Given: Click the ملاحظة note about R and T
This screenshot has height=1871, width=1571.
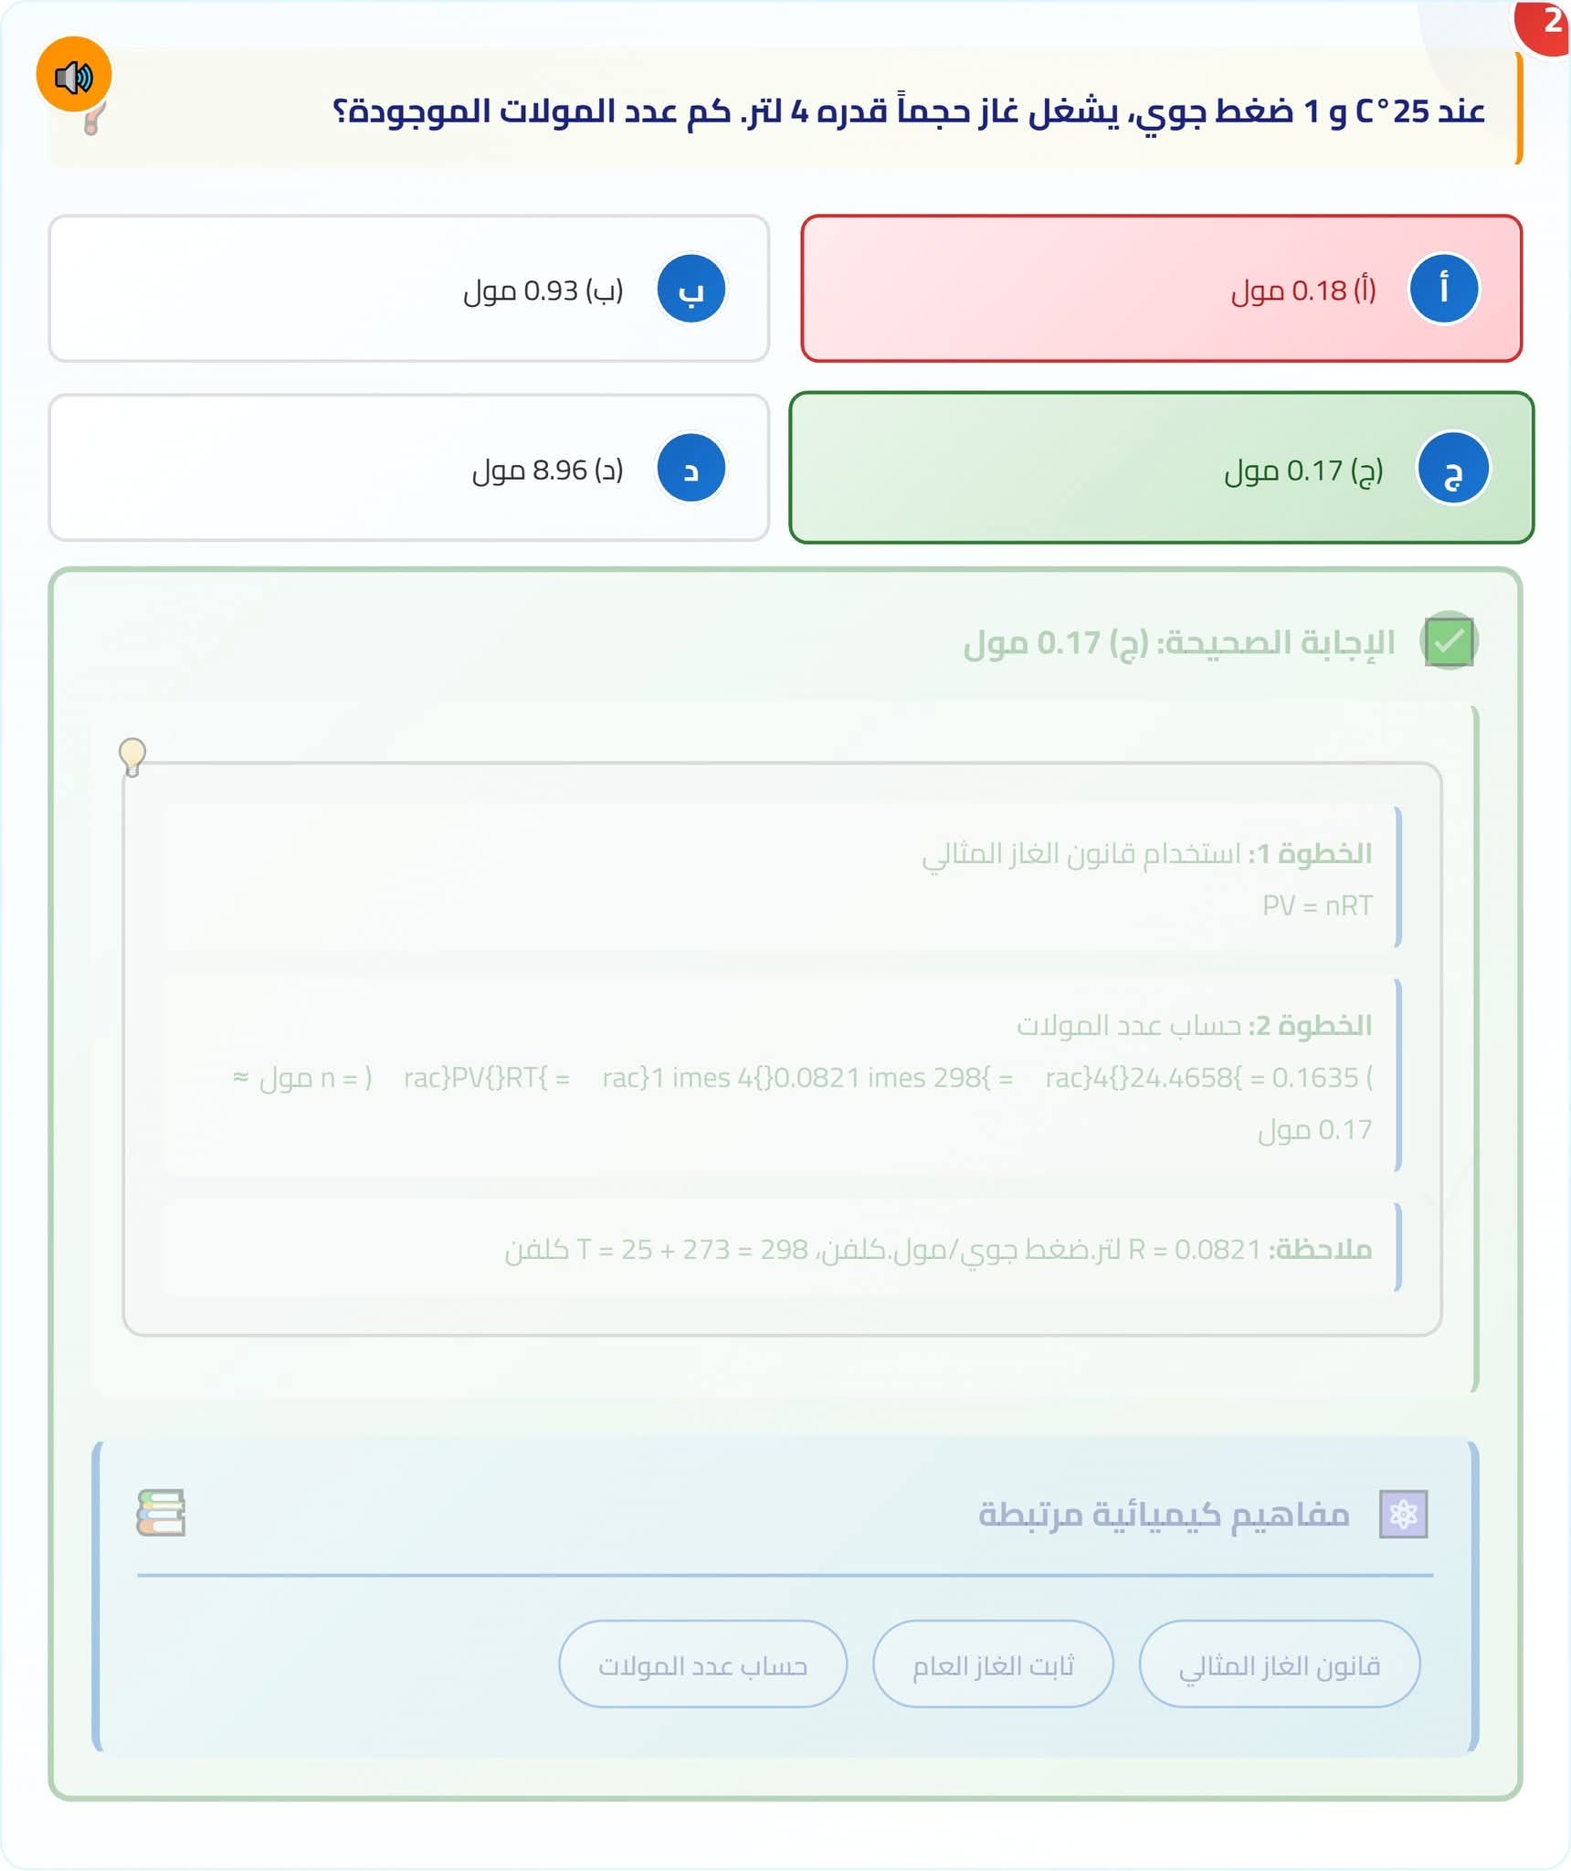Looking at the screenshot, I should point(938,1249).
